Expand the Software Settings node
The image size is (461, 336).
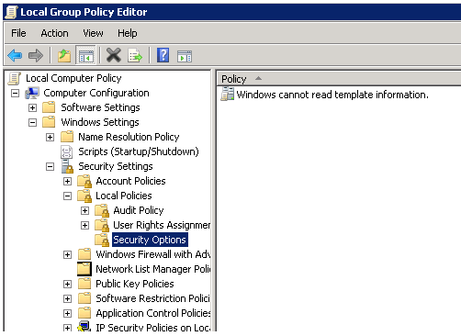pyautogui.click(x=32, y=107)
